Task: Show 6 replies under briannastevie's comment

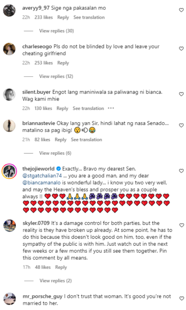Action: 55,153
